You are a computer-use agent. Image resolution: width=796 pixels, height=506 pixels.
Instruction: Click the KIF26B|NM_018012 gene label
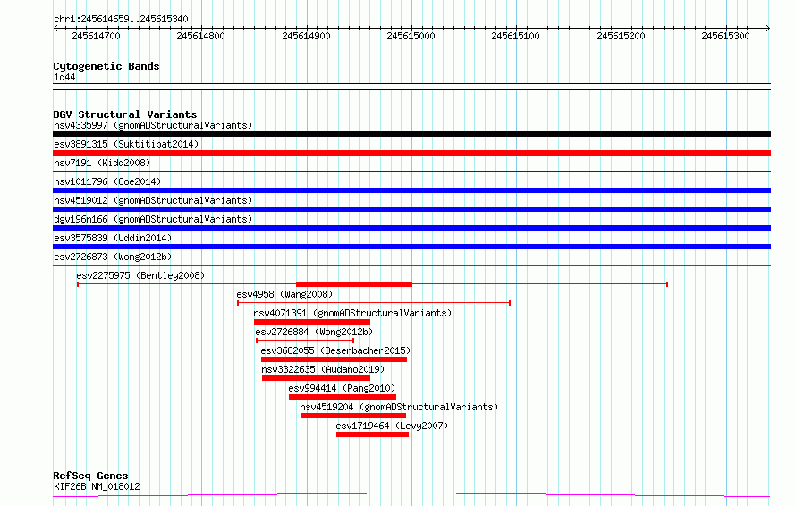tap(97, 486)
